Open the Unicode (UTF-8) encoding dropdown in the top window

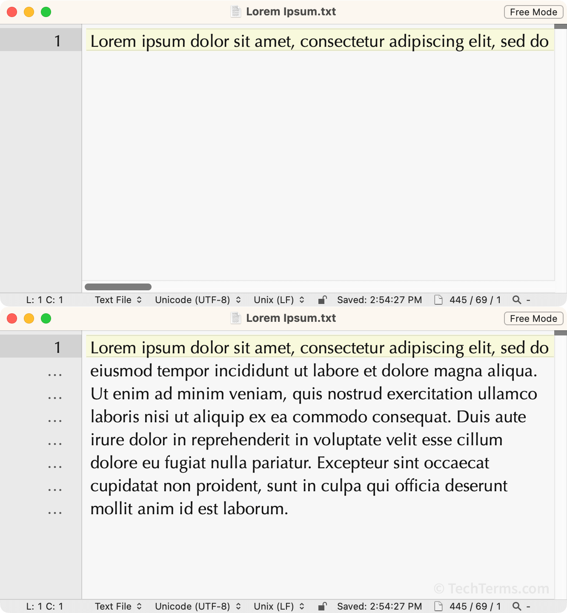tap(197, 300)
